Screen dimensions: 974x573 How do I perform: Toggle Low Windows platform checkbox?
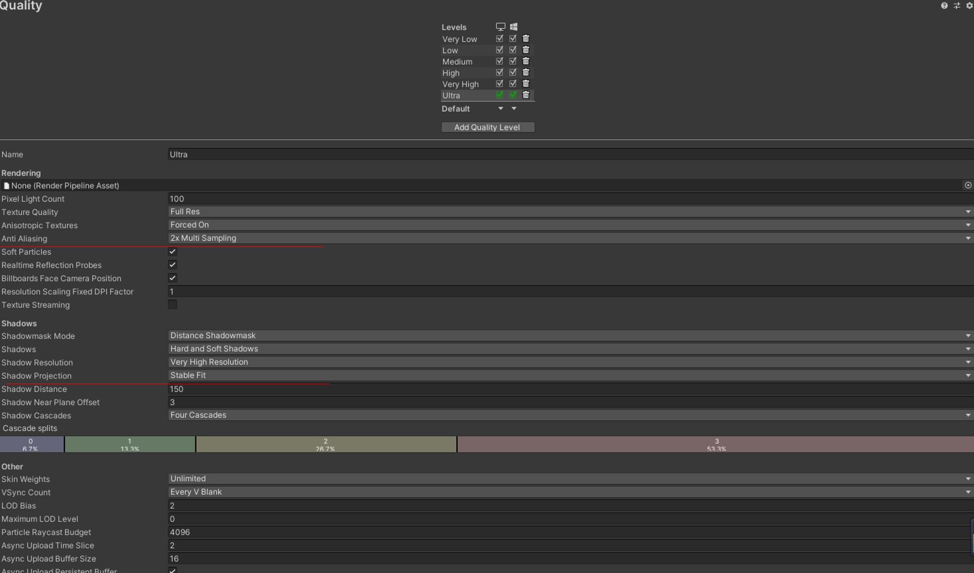click(x=513, y=50)
